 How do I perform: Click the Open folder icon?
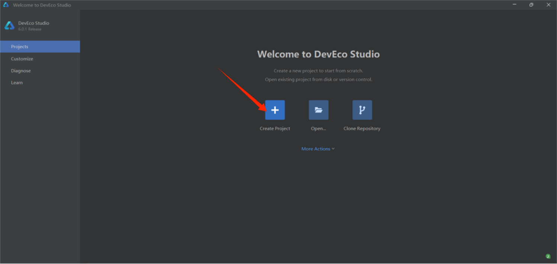(x=319, y=110)
